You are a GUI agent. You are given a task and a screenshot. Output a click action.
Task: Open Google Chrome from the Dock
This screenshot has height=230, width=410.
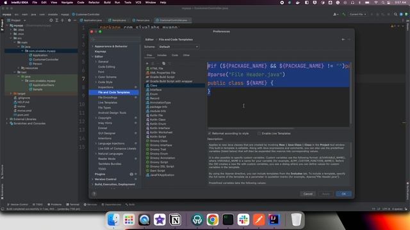213,220
